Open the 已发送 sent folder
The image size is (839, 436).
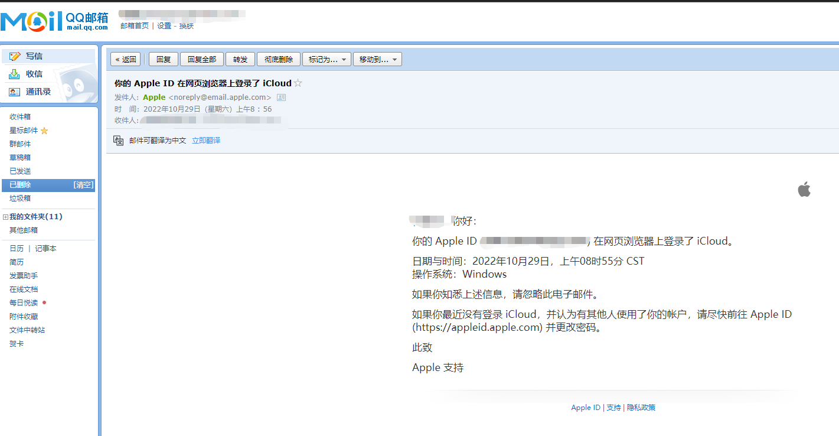(x=20, y=171)
